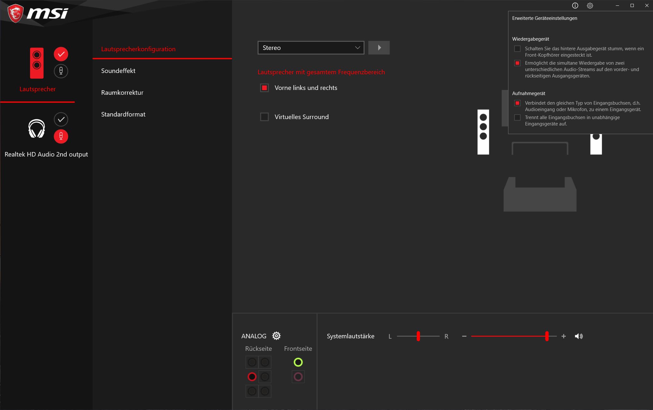This screenshot has width=653, height=410.
Task: Click red rear panel audio jack
Action: [x=252, y=377]
